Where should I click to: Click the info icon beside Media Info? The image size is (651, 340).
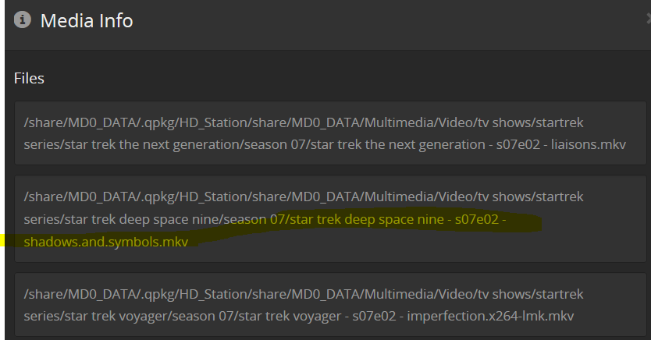(23, 20)
